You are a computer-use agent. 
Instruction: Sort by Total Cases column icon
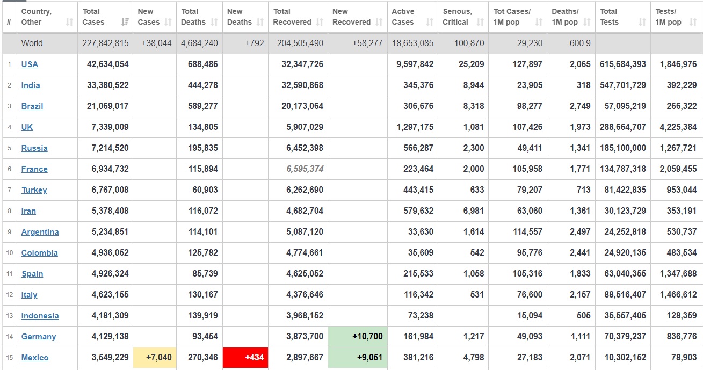click(125, 23)
